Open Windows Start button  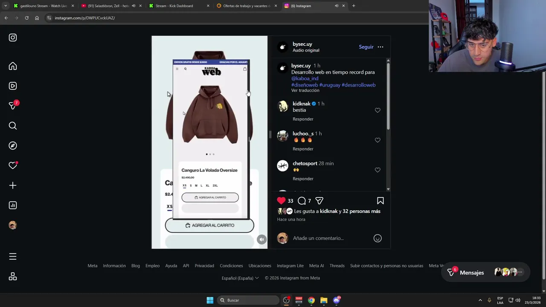pyautogui.click(x=210, y=300)
